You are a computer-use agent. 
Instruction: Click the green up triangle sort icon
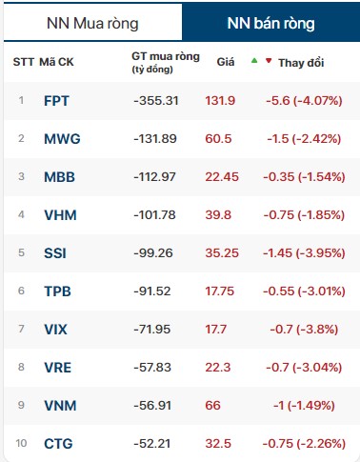click(254, 60)
